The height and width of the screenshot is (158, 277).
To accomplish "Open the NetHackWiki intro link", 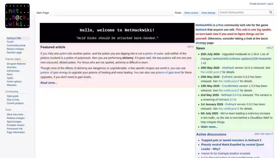I will (x=204, y=25).
